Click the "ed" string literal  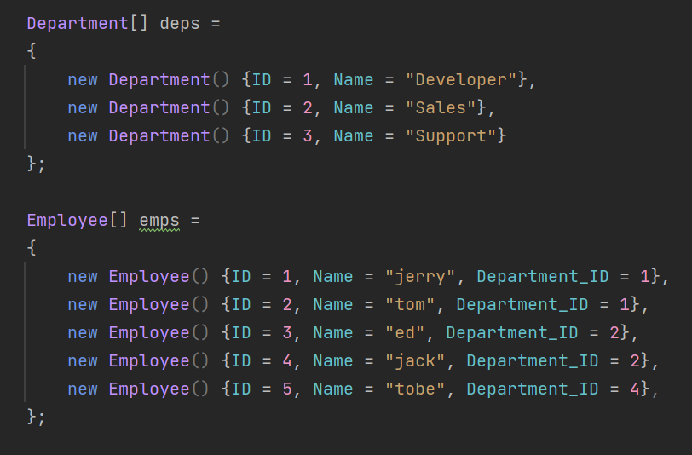click(405, 333)
